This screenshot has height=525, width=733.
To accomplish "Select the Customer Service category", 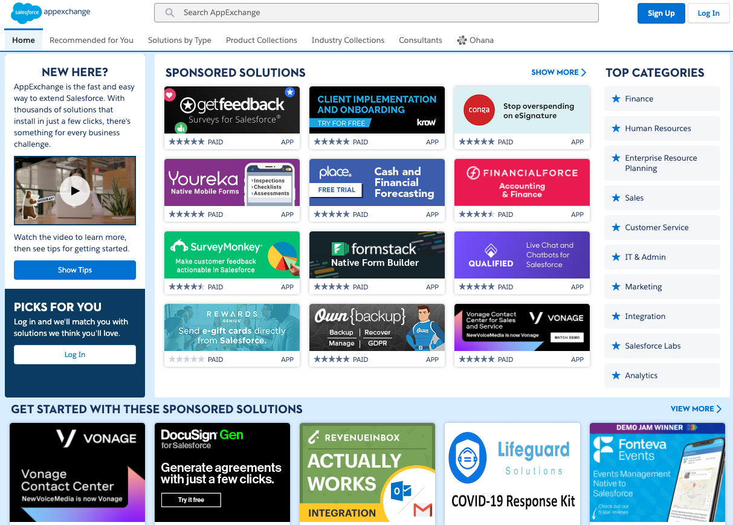I will pyautogui.click(x=662, y=227).
